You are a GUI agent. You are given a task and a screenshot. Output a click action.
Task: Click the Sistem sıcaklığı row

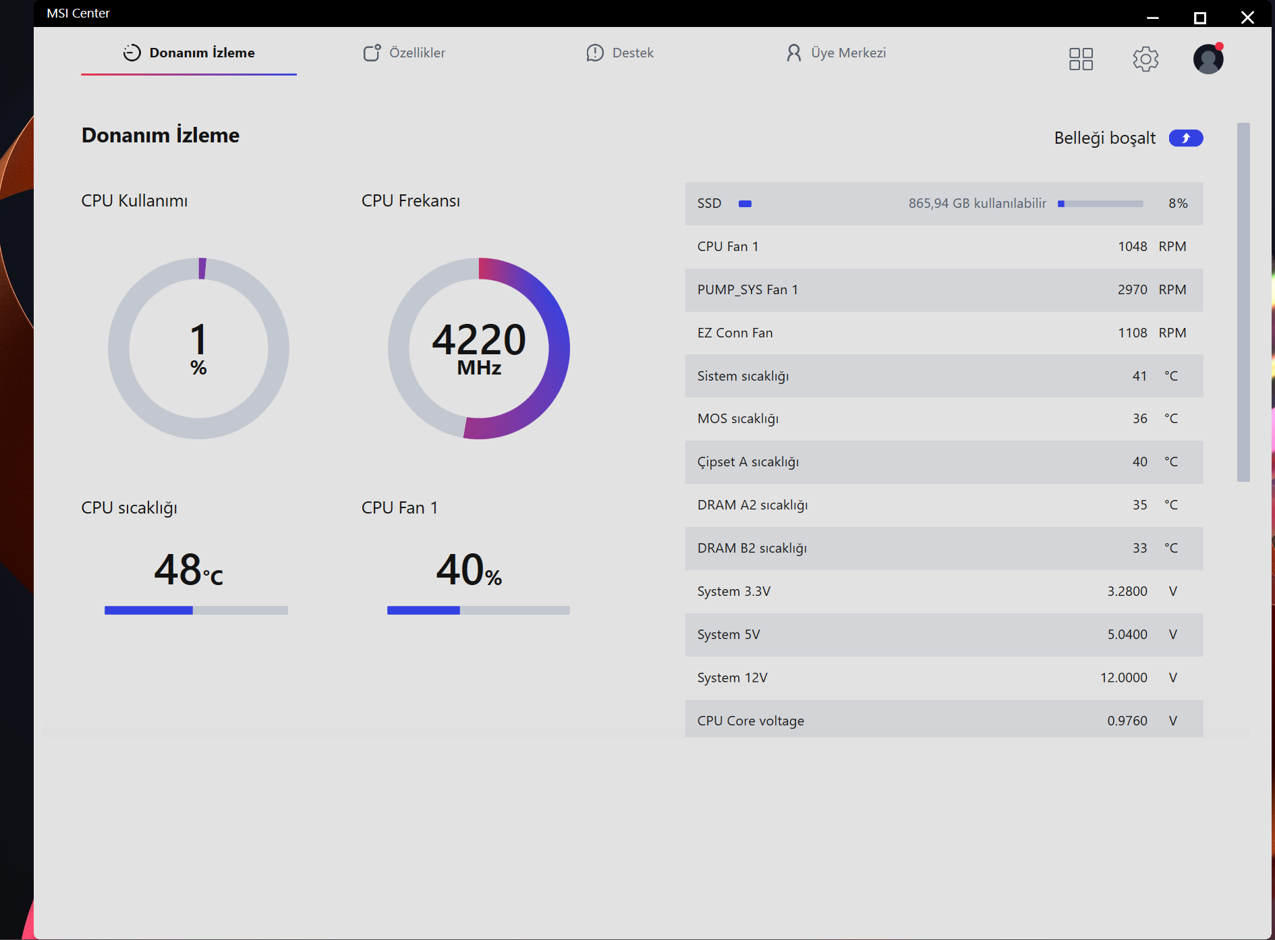943,376
